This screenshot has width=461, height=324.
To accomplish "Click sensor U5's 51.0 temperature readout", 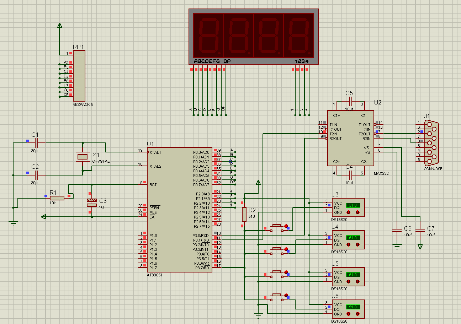I will (x=353, y=275).
